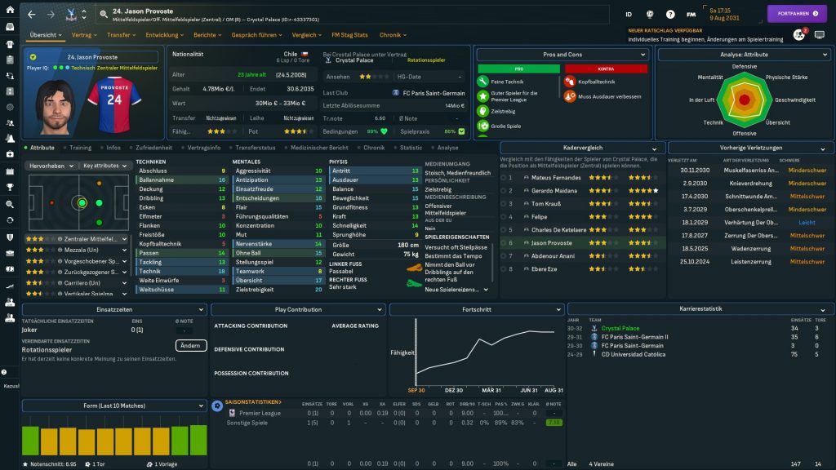Image resolution: width=836 pixels, height=470 pixels.
Task: Click the FM logo icon
Action: (691, 14)
